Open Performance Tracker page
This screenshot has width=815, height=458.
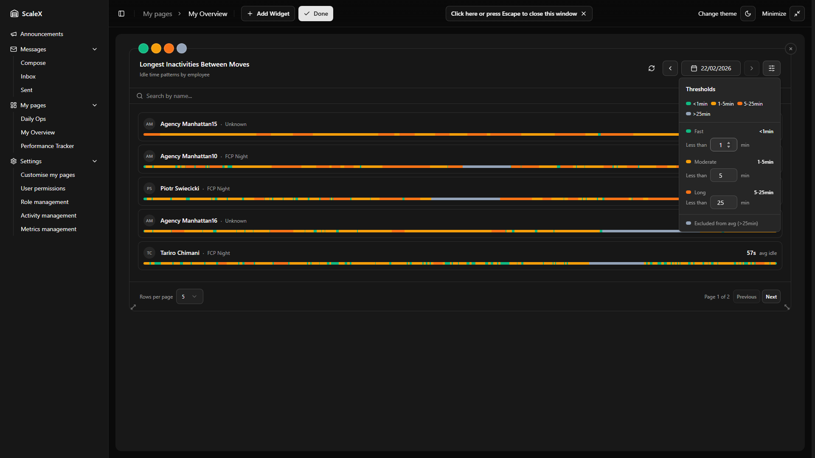pos(47,146)
